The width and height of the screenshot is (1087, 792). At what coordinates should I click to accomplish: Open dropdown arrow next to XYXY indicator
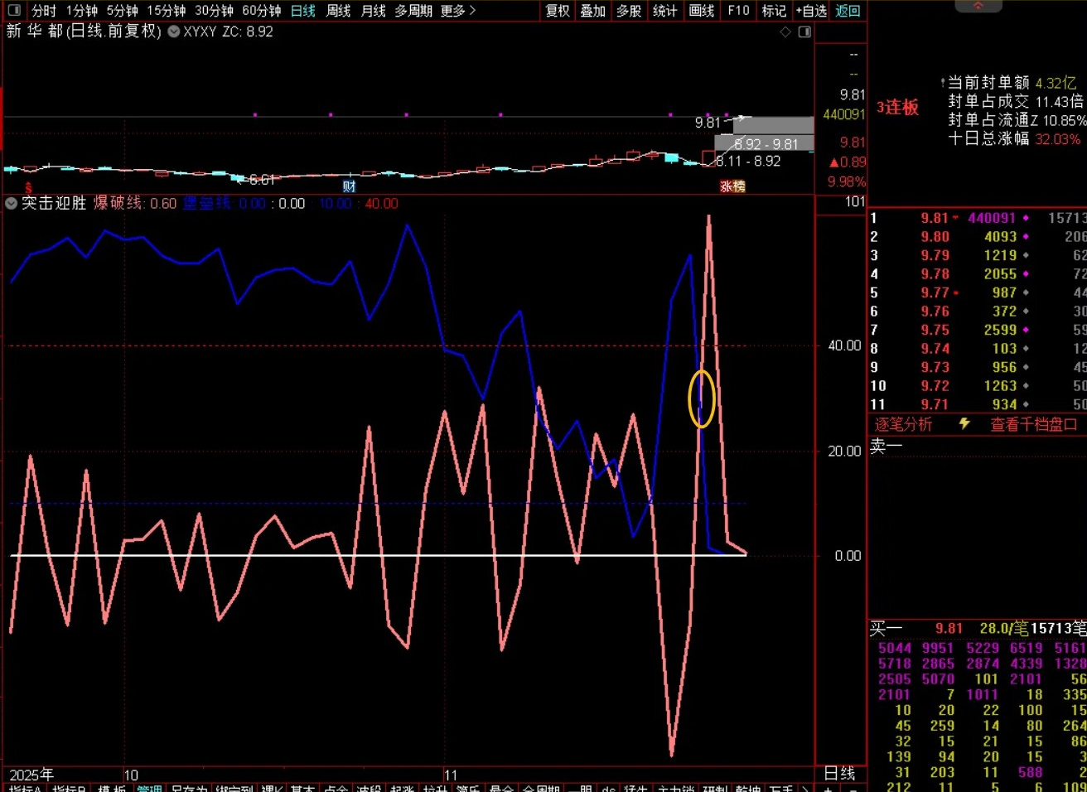[174, 31]
